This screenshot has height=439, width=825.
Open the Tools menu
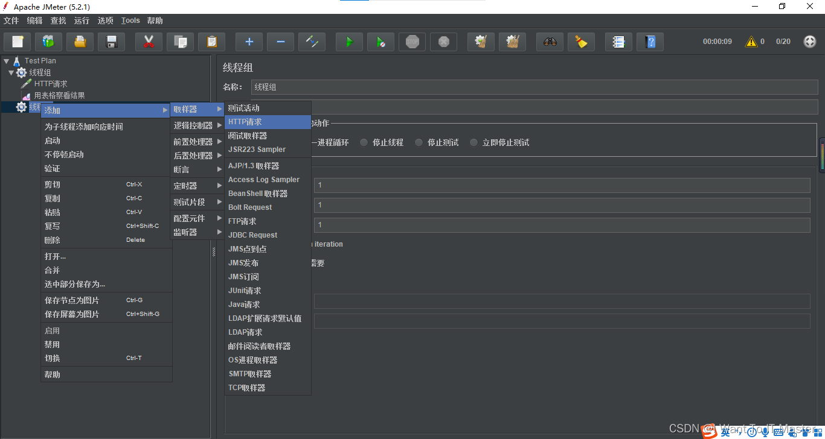(130, 21)
